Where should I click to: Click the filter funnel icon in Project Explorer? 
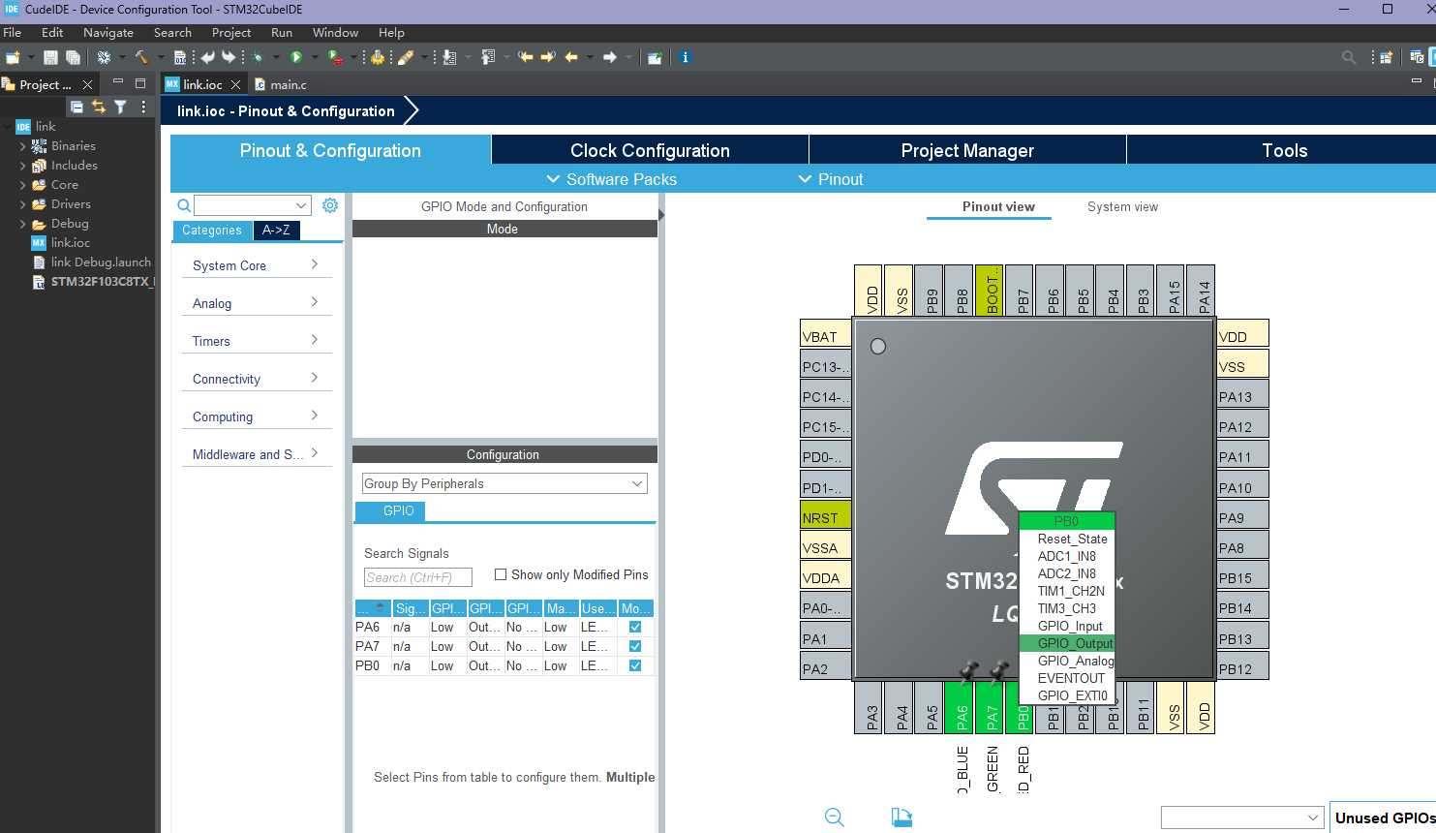coord(121,107)
